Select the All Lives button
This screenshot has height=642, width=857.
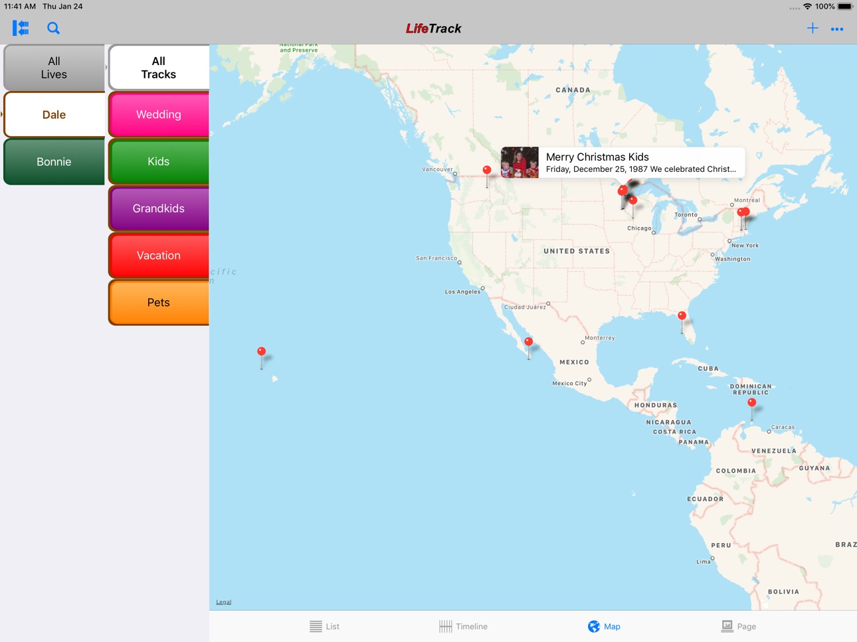tap(54, 68)
